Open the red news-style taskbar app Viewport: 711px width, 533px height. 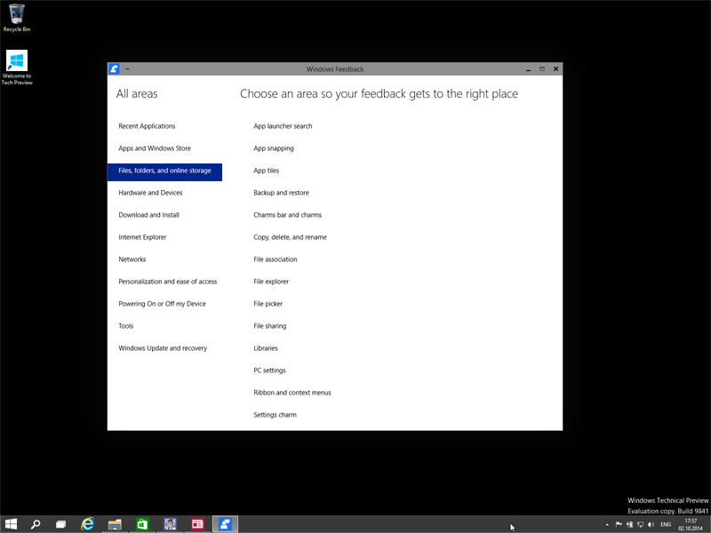pyautogui.click(x=197, y=524)
